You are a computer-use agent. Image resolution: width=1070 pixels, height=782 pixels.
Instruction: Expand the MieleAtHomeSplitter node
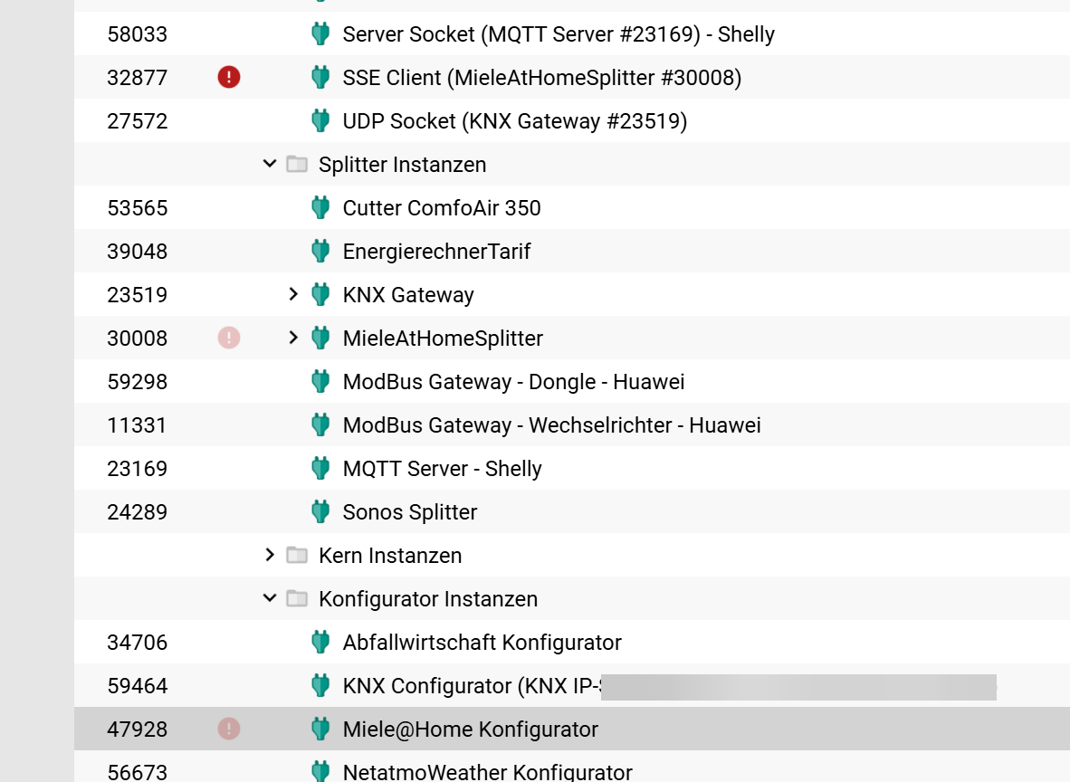click(x=292, y=339)
